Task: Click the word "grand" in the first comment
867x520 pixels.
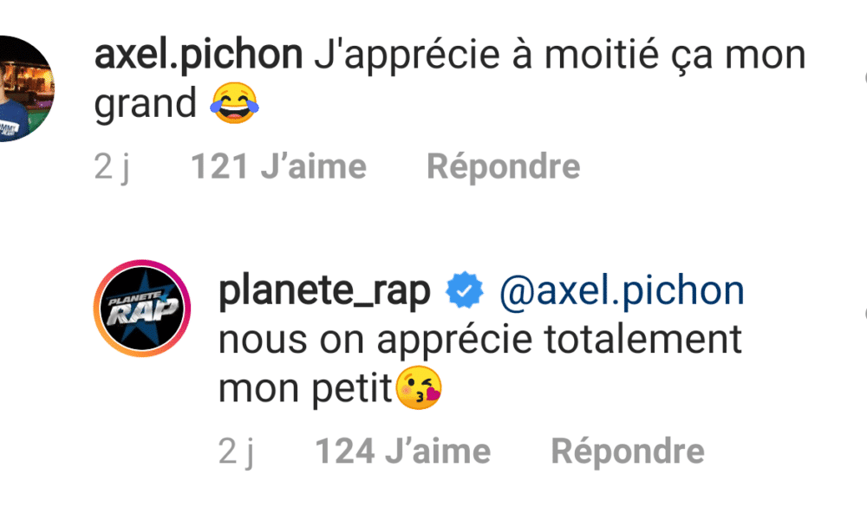Action: click(146, 105)
